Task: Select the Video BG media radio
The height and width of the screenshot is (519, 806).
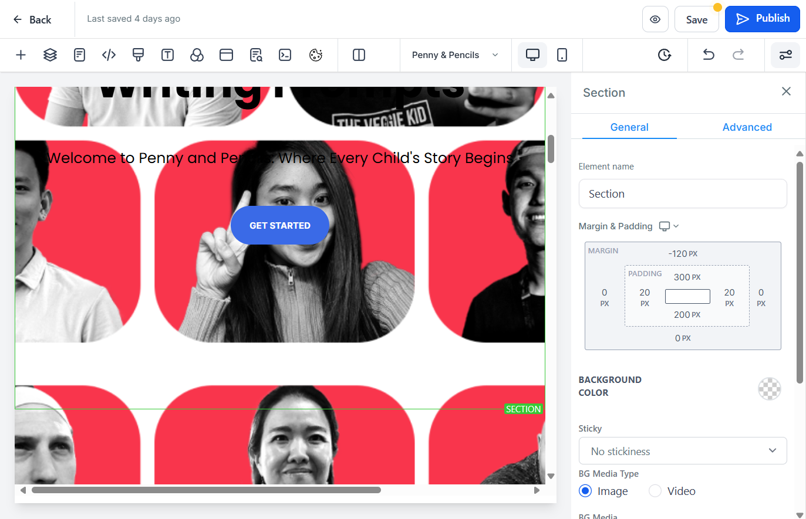Action: 655,491
